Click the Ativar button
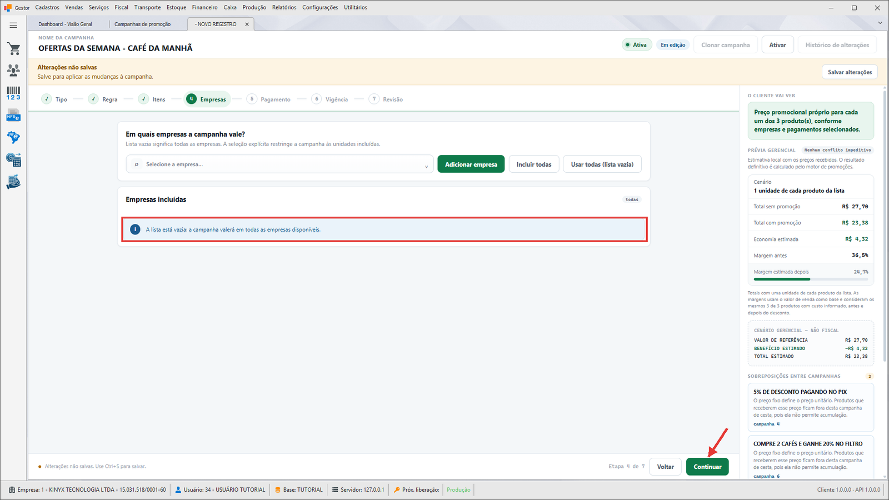The height and width of the screenshot is (500, 889). click(777, 45)
